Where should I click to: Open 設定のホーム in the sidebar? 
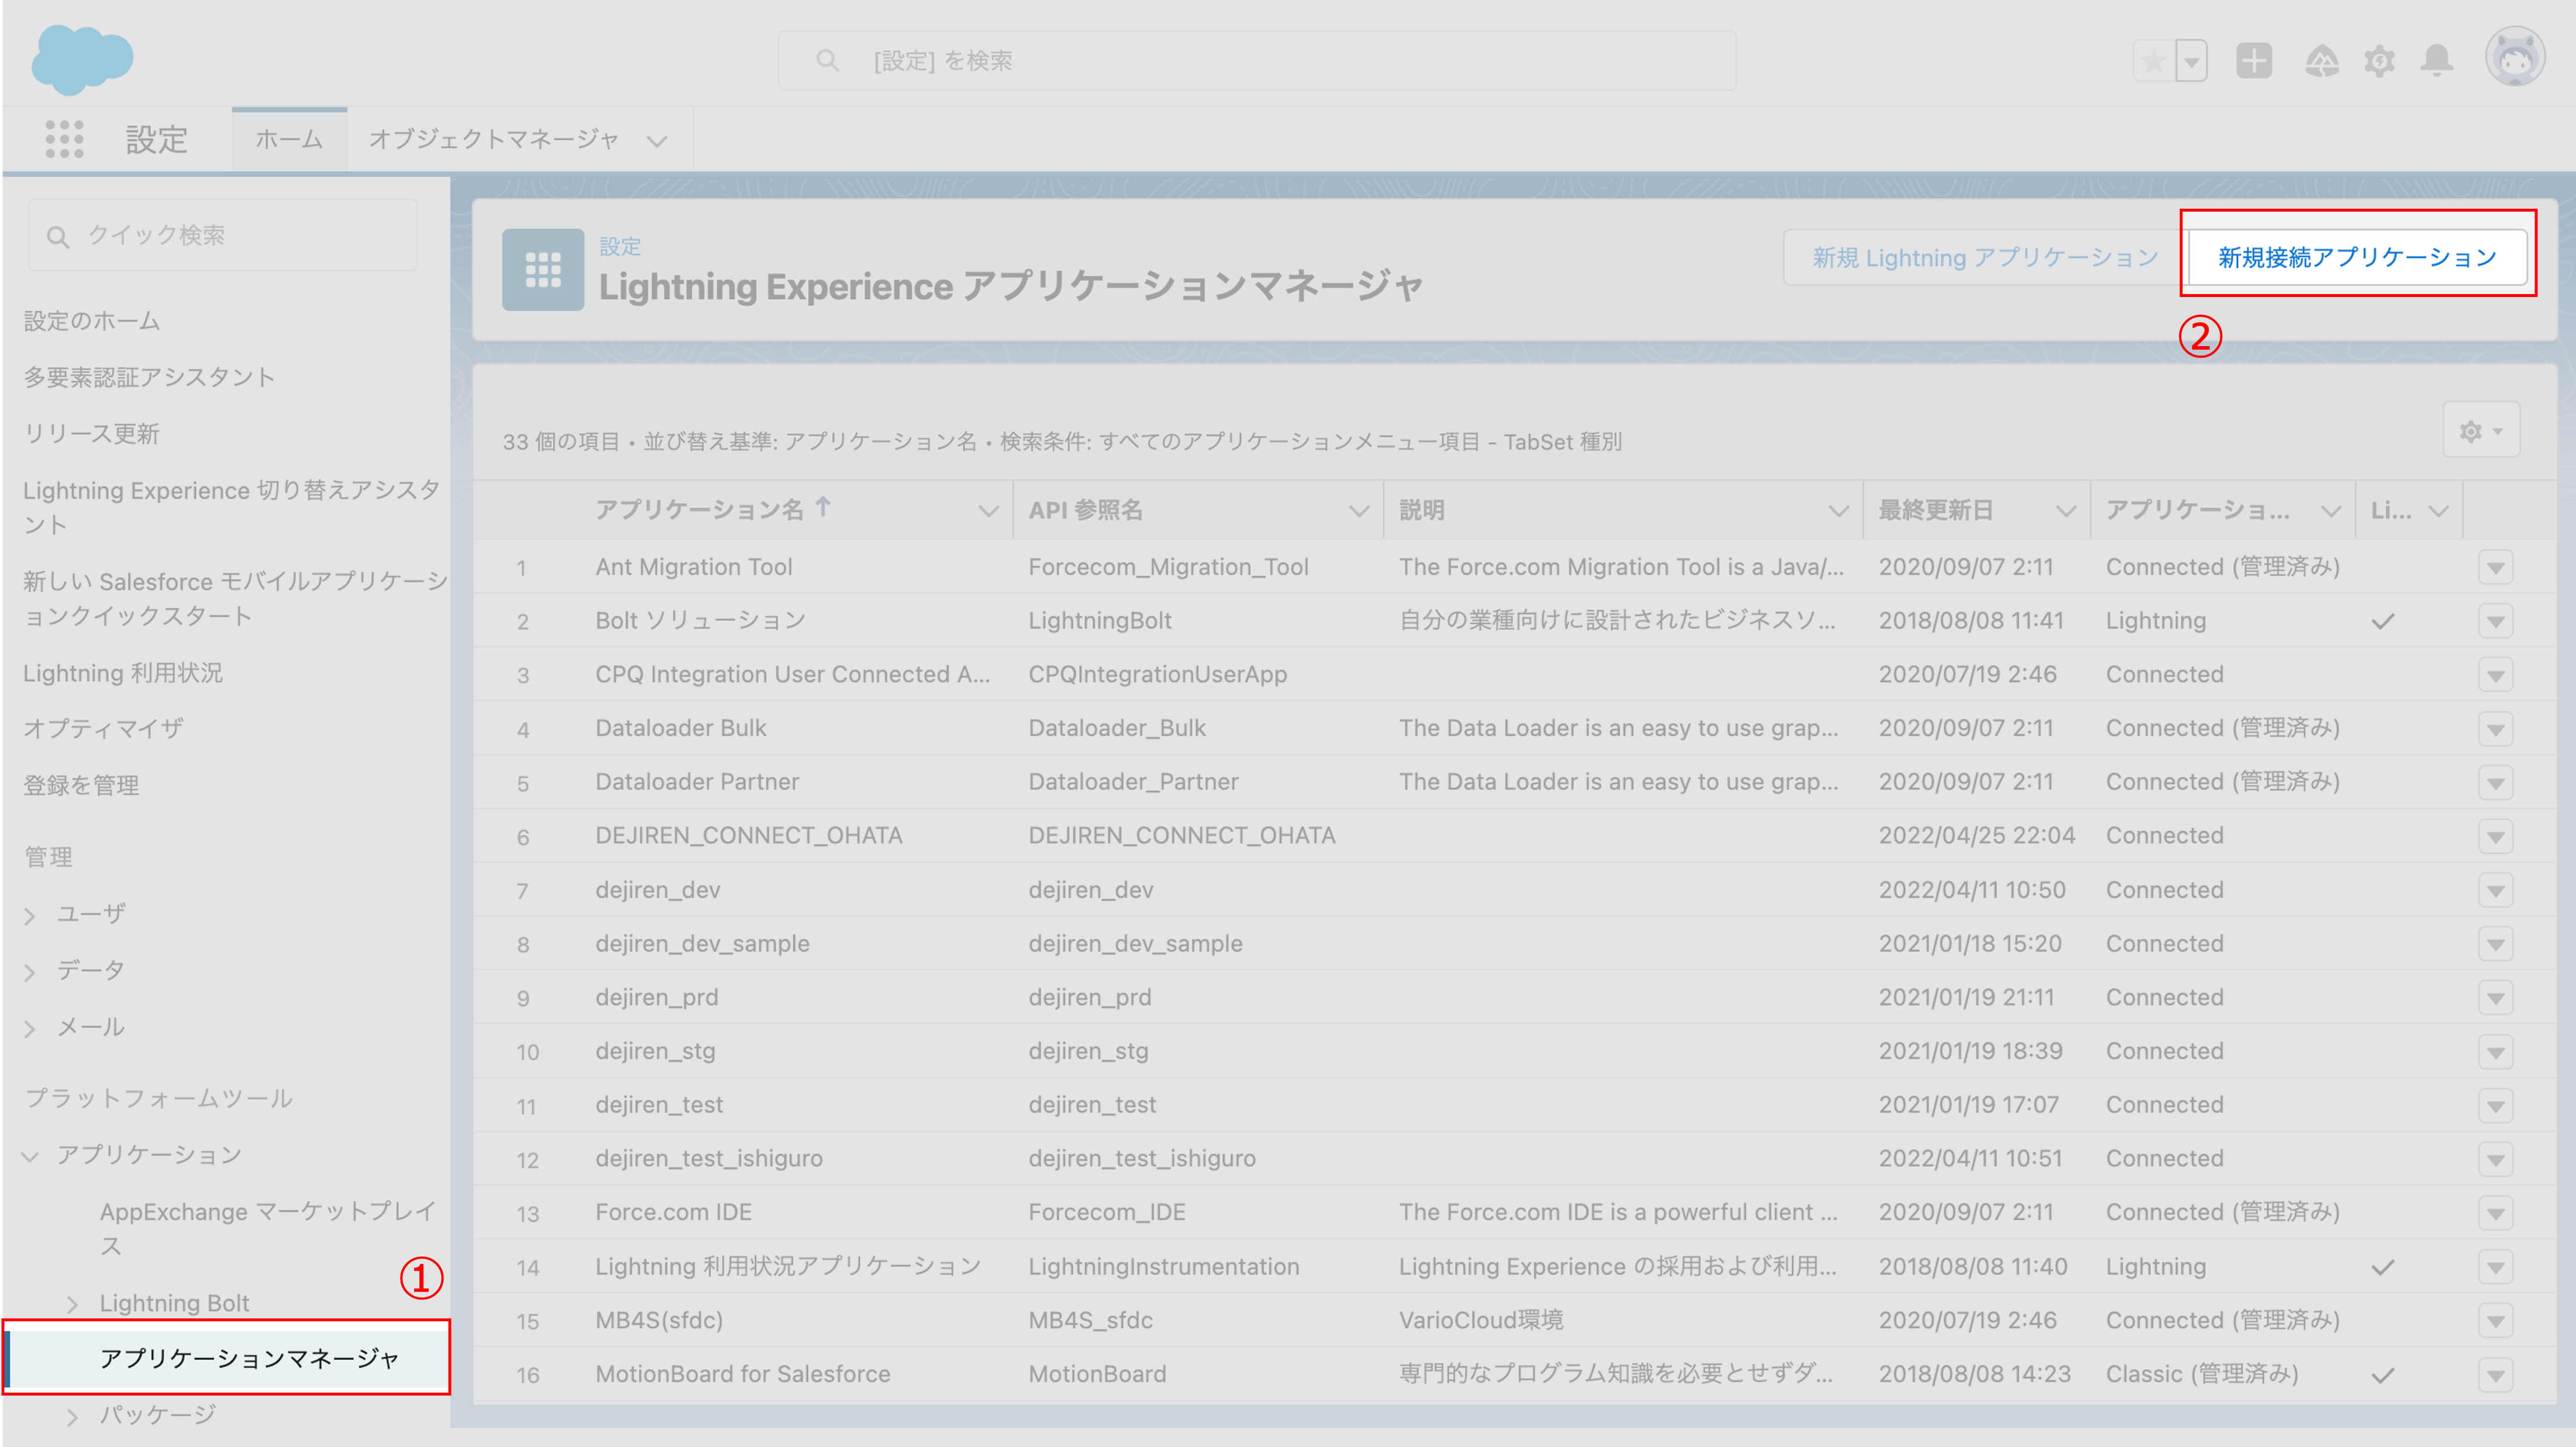point(92,321)
